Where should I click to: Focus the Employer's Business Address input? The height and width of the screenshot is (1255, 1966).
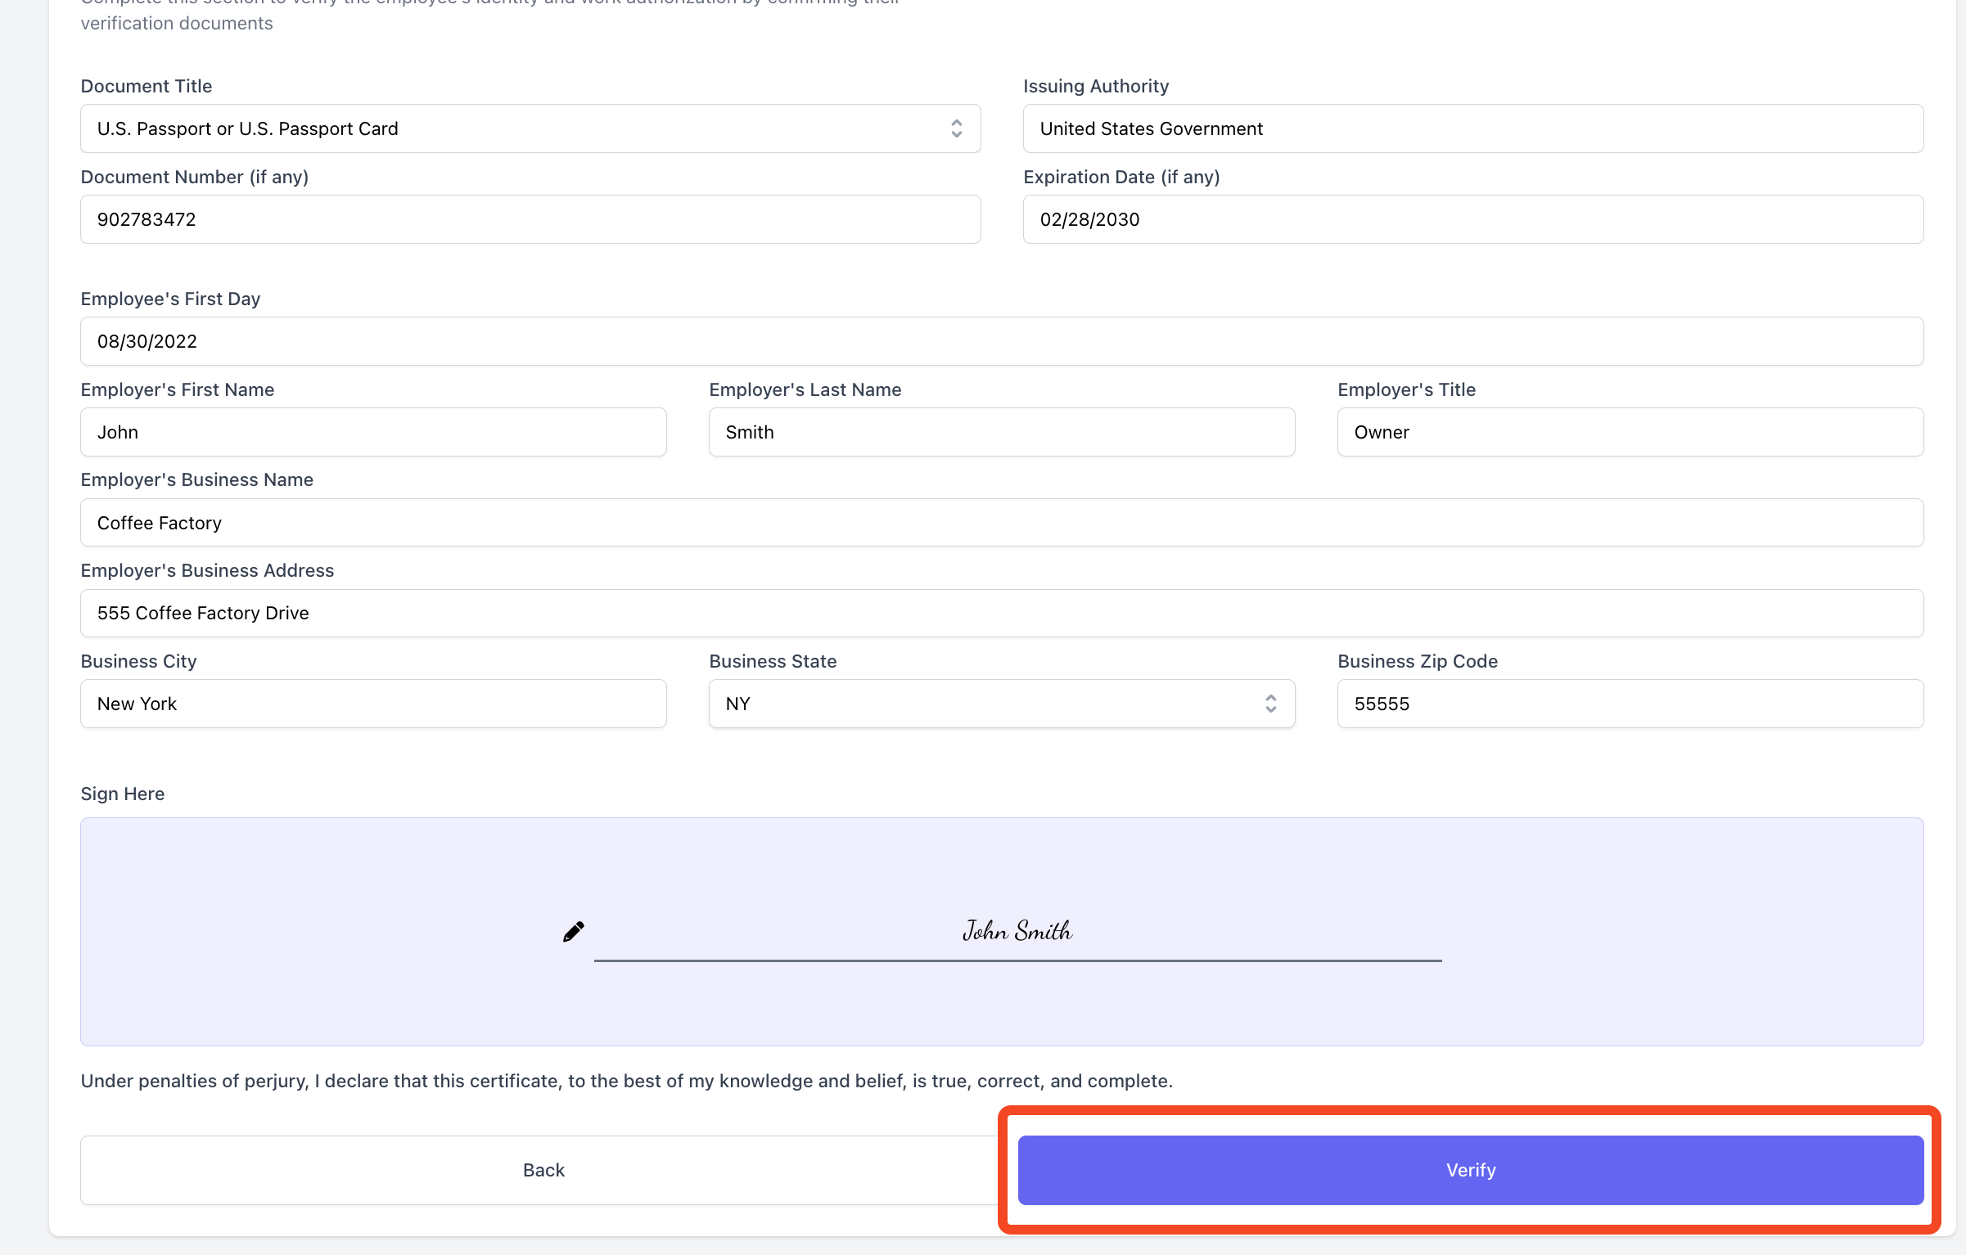coord(1002,614)
